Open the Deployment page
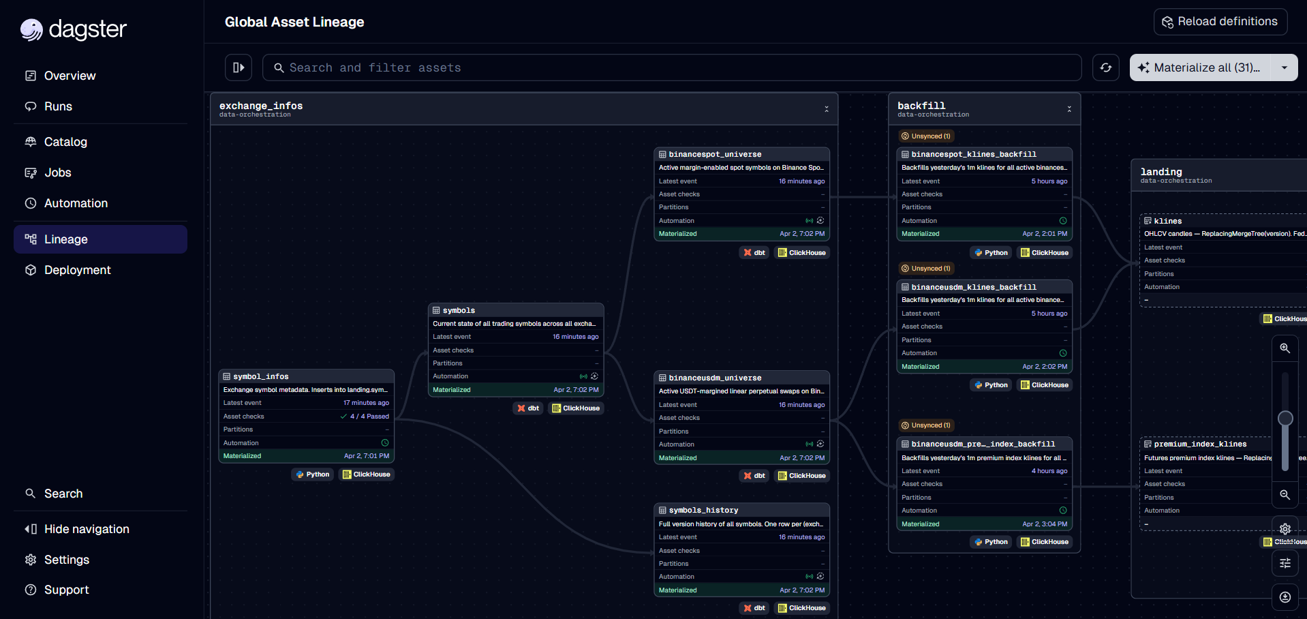The width and height of the screenshot is (1307, 619). [x=101, y=270]
